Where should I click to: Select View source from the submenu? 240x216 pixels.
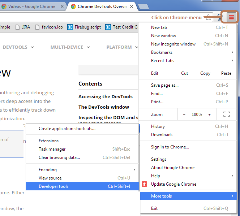82,178
